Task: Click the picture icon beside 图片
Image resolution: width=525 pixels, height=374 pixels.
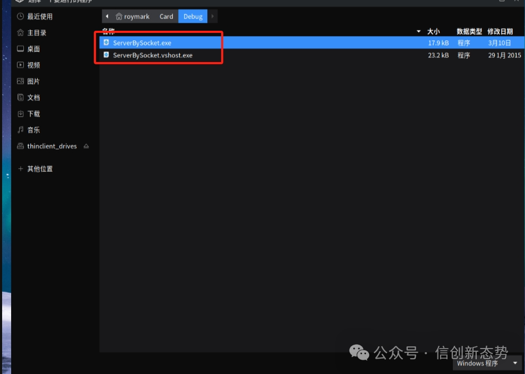Action: coord(21,81)
